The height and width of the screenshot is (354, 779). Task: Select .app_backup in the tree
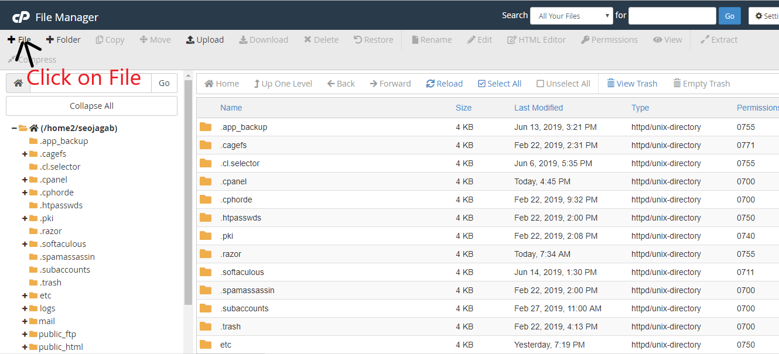point(64,141)
